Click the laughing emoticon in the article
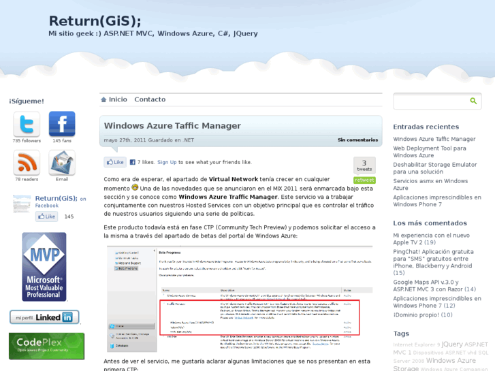495x371 pixels. [x=135, y=187]
